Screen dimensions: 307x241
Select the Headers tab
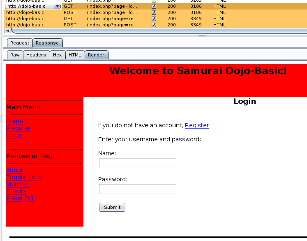[36, 55]
